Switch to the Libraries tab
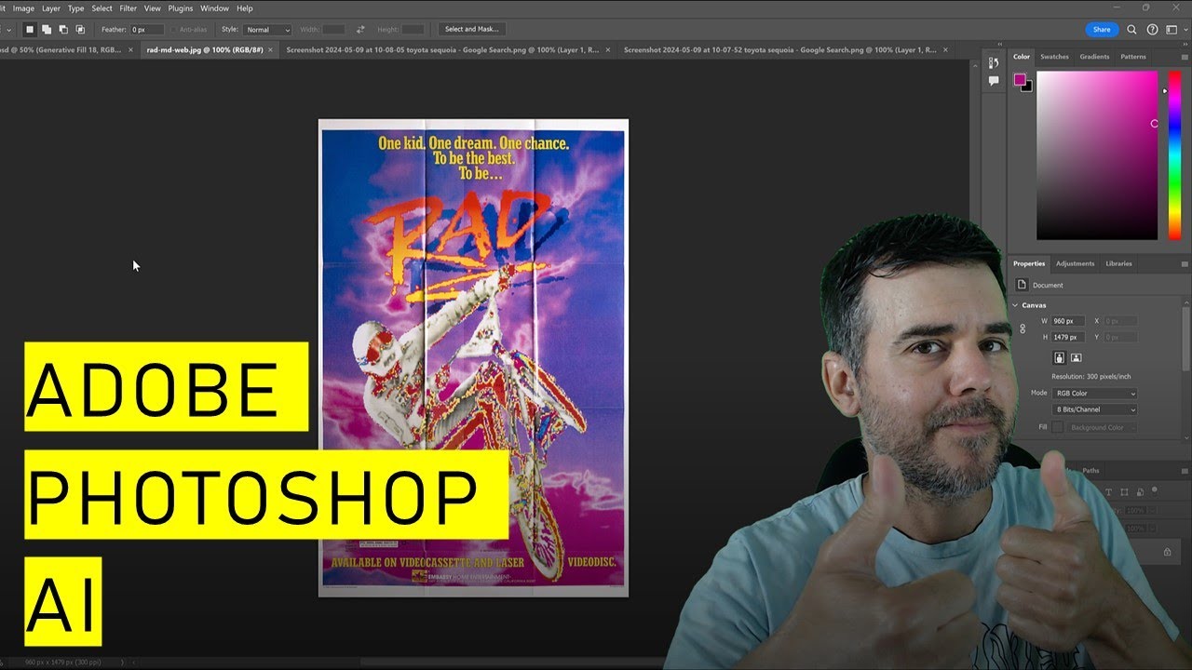The height and width of the screenshot is (670, 1192). [1118, 263]
